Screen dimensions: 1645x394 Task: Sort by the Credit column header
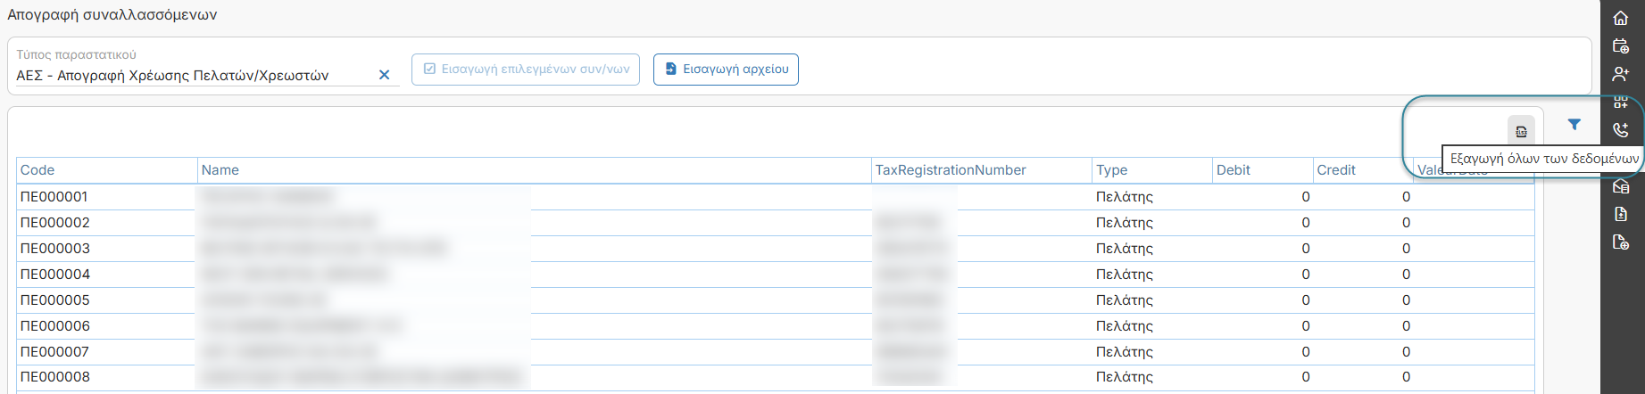pos(1363,170)
